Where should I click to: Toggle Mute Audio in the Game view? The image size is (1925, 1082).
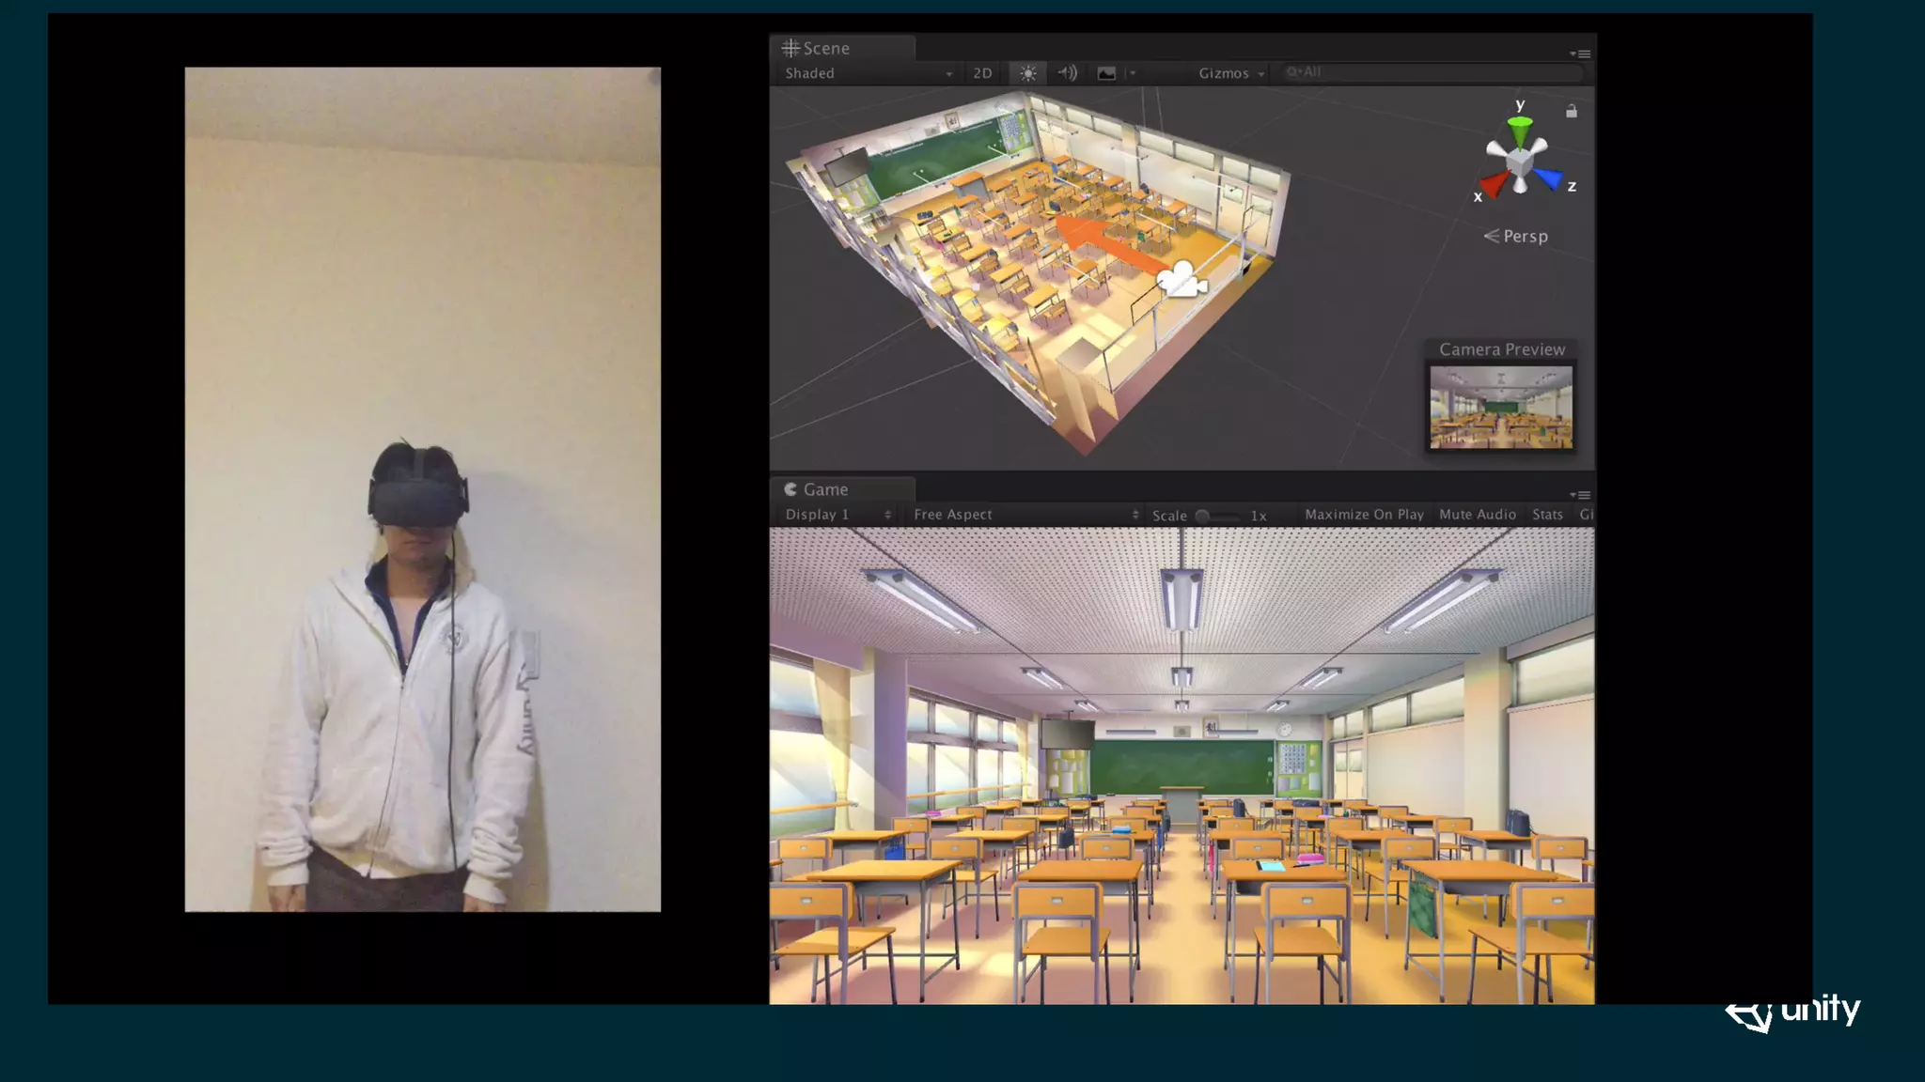1478,515
